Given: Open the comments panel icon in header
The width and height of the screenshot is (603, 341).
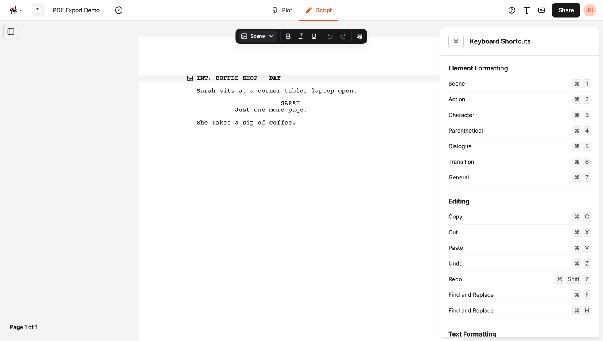Looking at the screenshot, I should [542, 10].
